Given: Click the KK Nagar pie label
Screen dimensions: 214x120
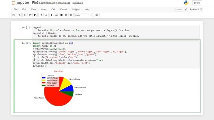Looking at the screenshot, I should coord(79,94).
